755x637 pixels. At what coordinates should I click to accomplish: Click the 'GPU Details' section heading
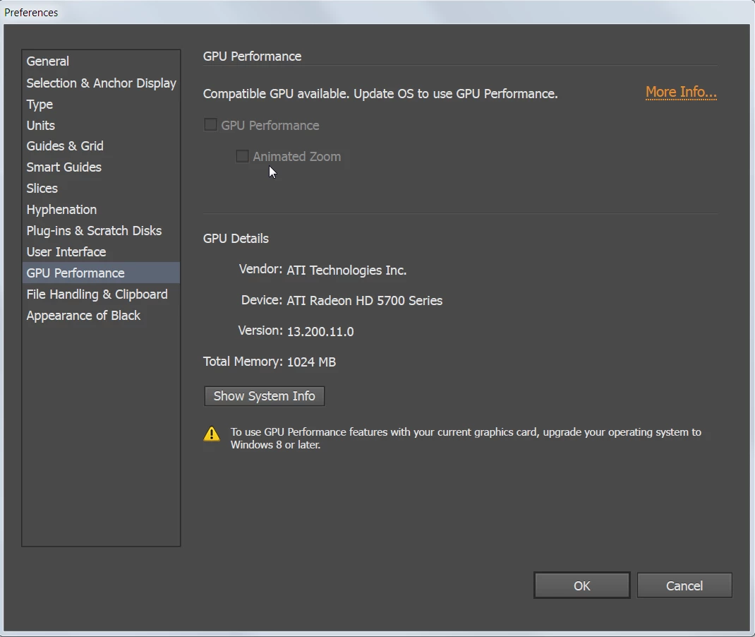[x=236, y=239]
